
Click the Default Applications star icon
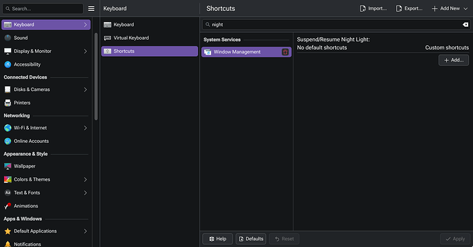point(8,231)
